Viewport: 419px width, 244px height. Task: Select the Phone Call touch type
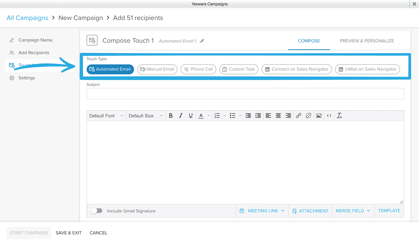tap(198, 69)
